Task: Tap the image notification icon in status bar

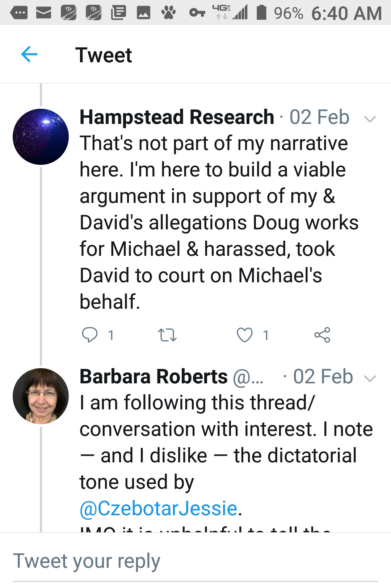Action: click(143, 13)
